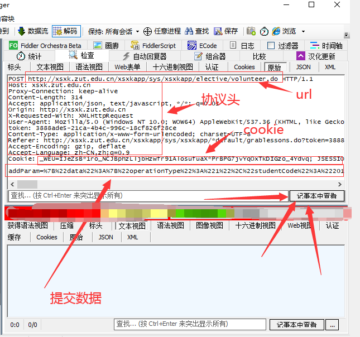Select request 标头 headers tab
The height and width of the screenshot is (337, 360).
pos(15,67)
